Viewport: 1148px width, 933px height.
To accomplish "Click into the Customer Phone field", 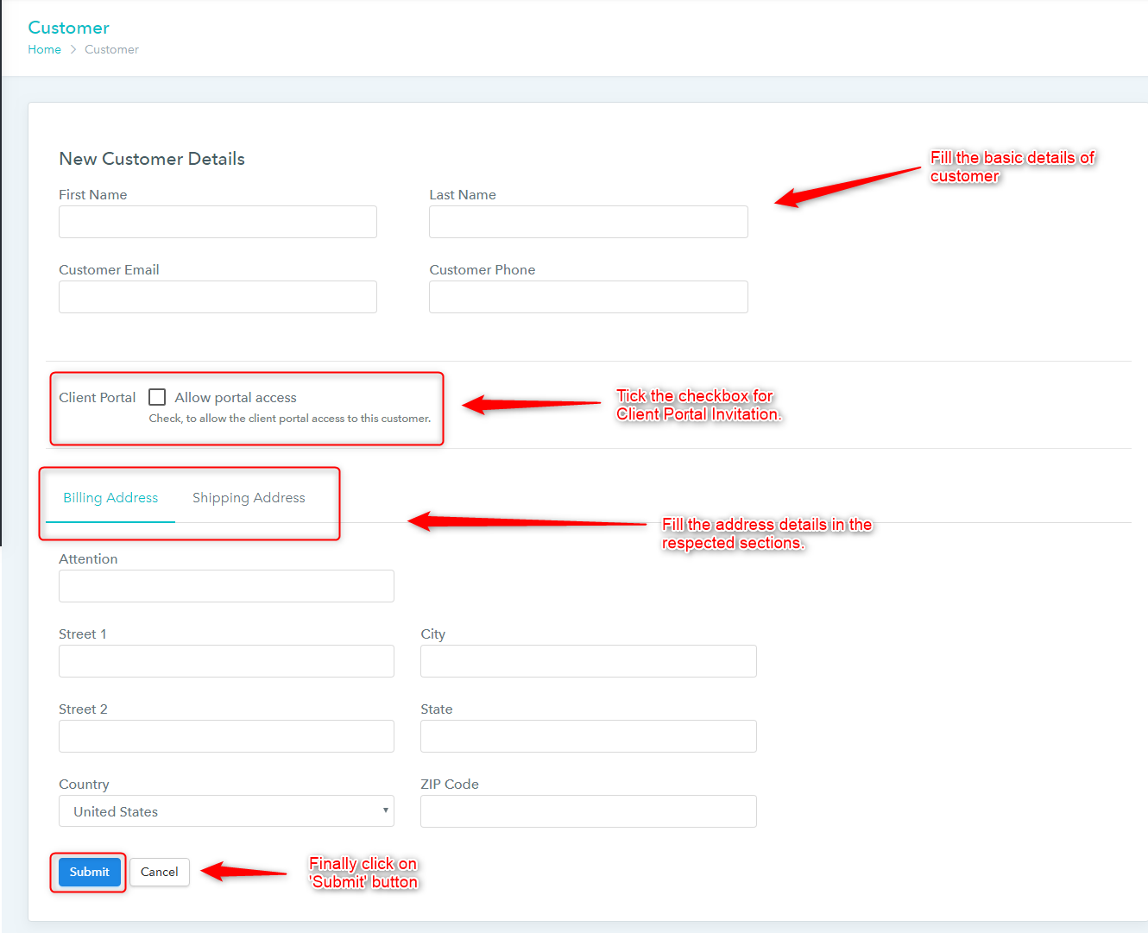I will point(589,297).
